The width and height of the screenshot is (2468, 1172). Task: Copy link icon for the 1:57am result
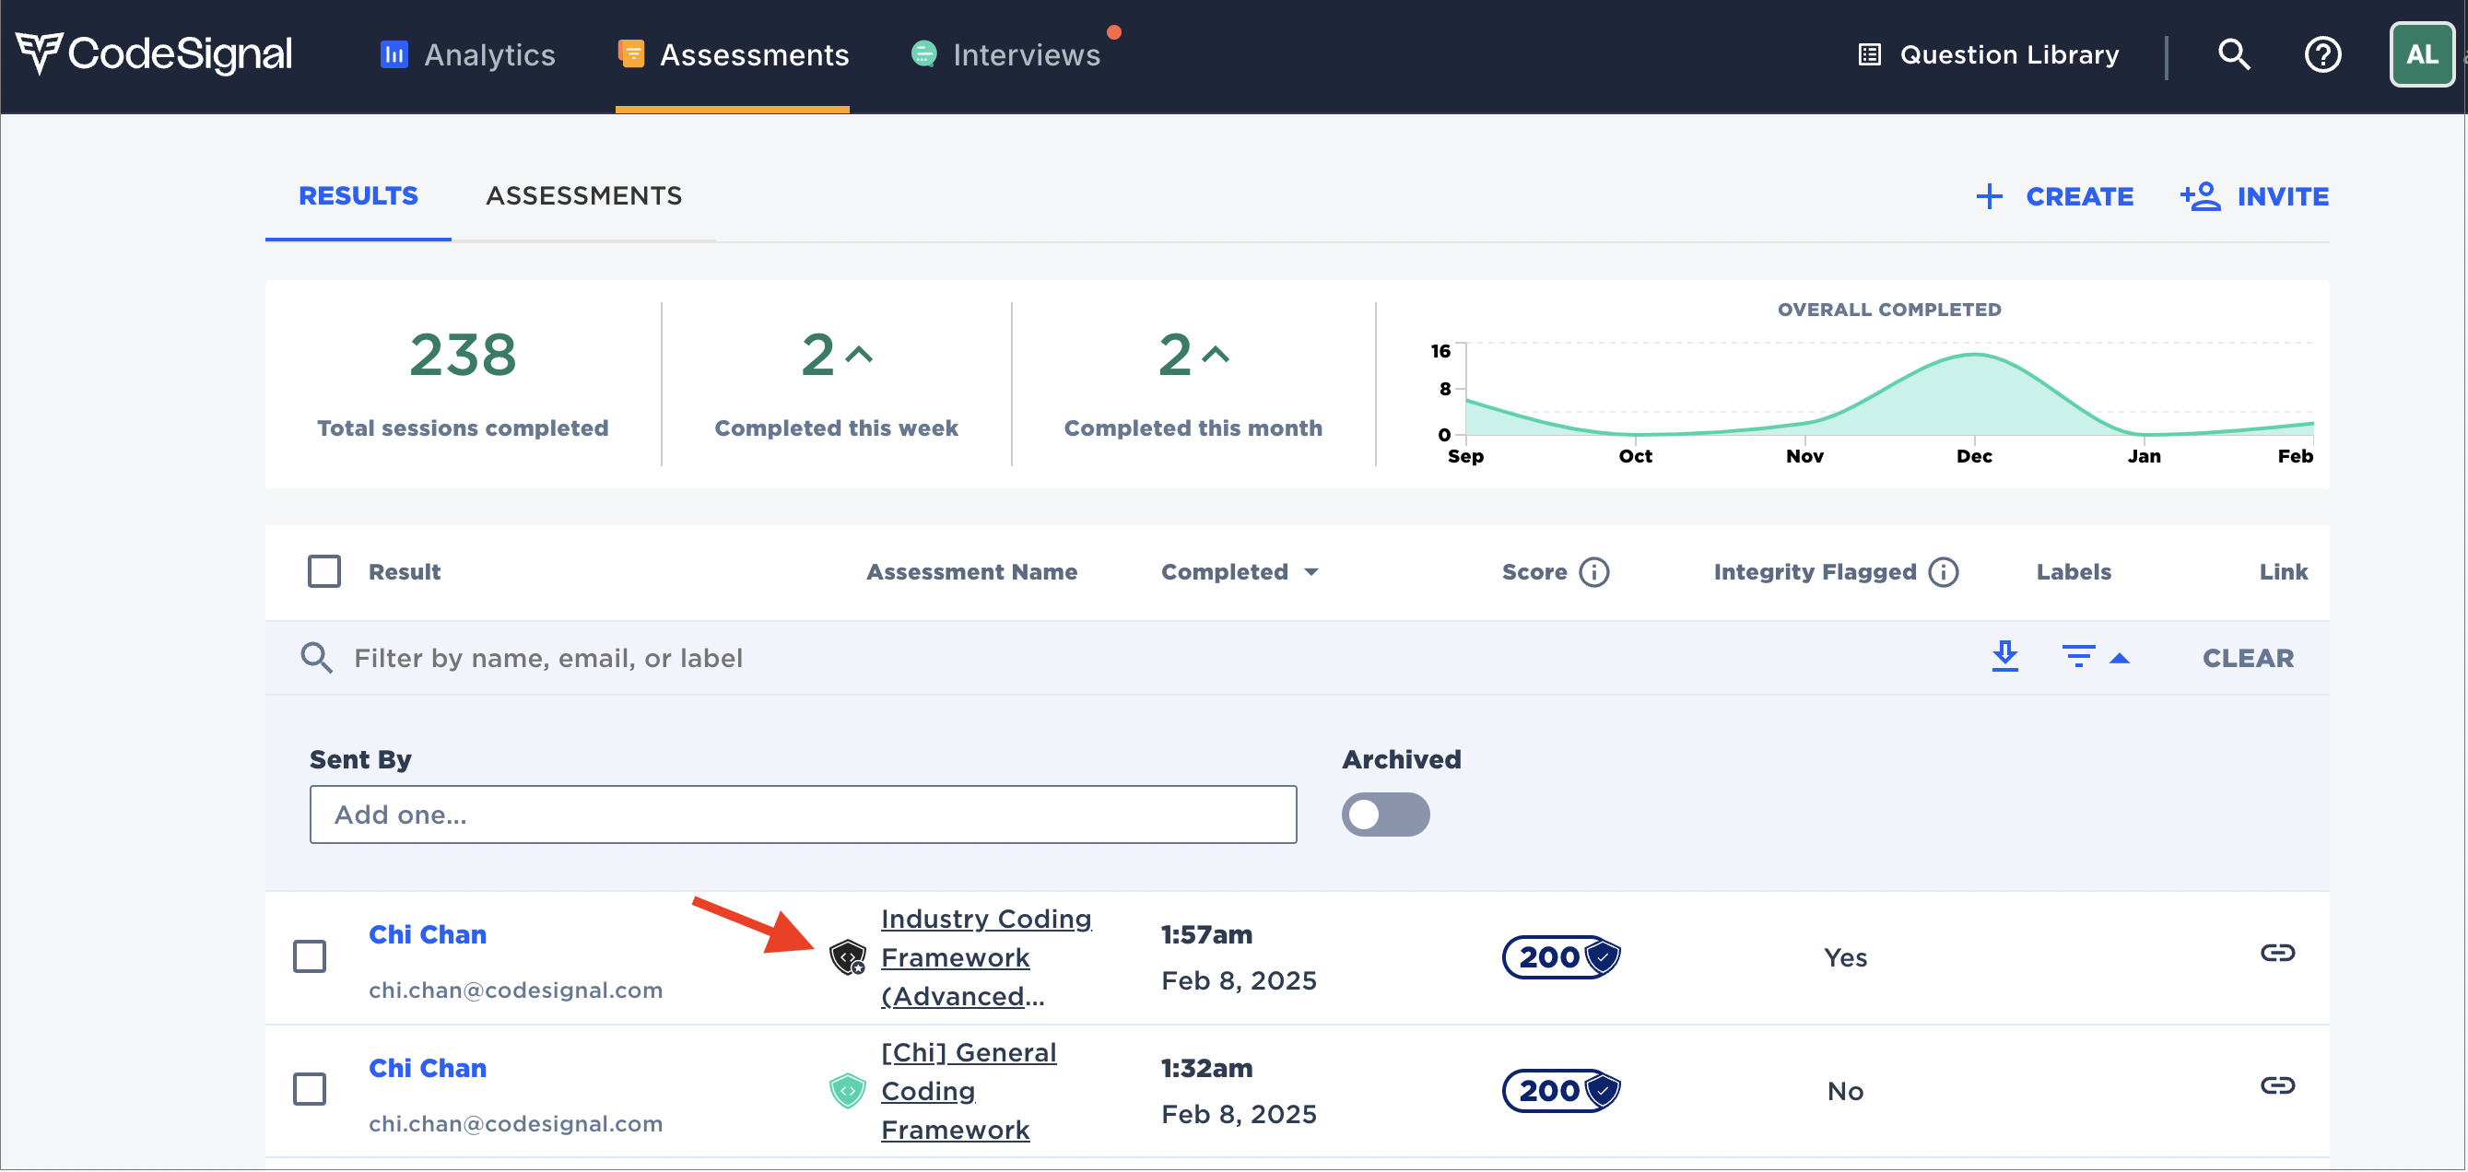(x=2278, y=953)
